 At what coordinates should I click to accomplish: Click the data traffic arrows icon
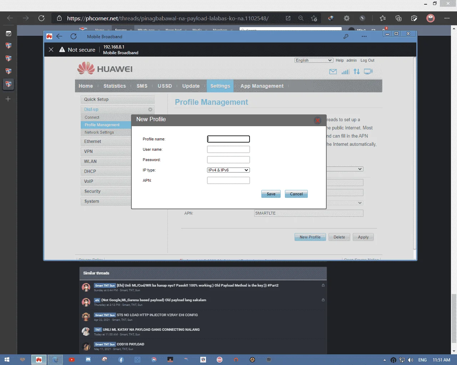(357, 72)
